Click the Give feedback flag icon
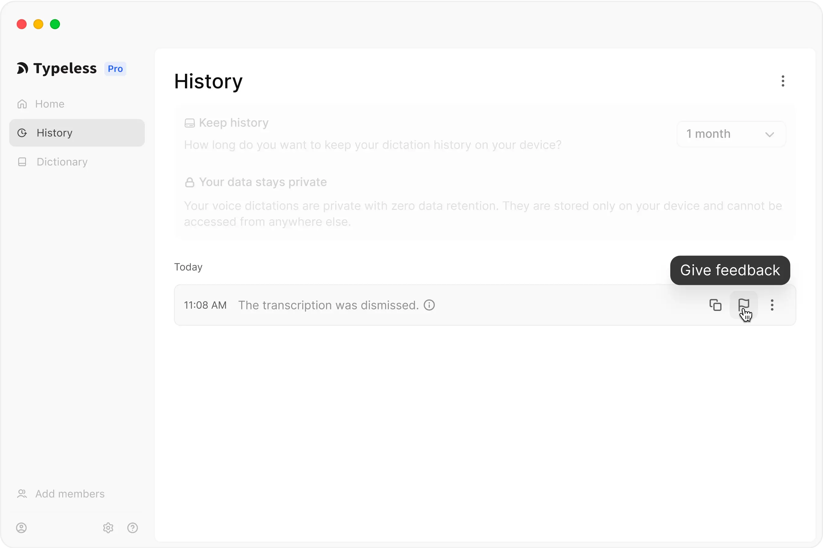The width and height of the screenshot is (823, 548). [744, 305]
